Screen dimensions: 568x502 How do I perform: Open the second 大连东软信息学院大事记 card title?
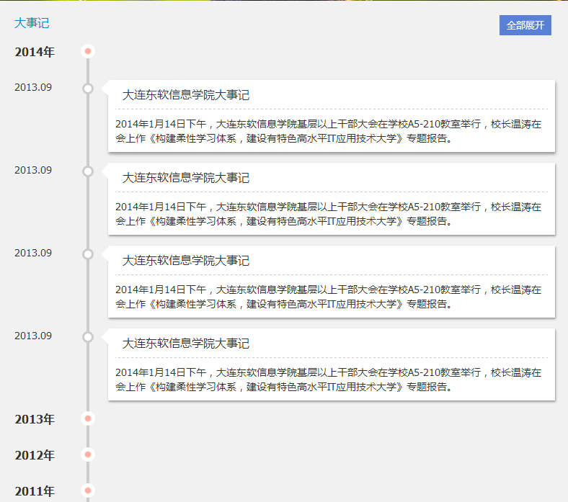pos(185,178)
